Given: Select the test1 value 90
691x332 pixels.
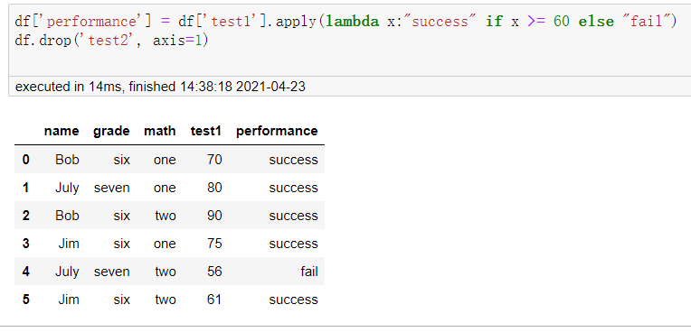Looking at the screenshot, I should pos(214,216).
